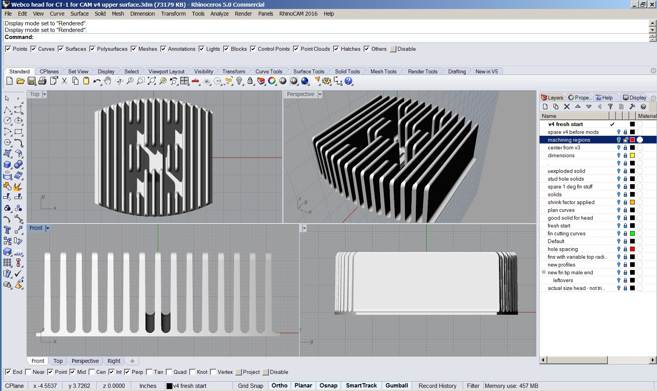Click the New file icon in Standard toolbar
The image size is (657, 391).
tap(10, 81)
